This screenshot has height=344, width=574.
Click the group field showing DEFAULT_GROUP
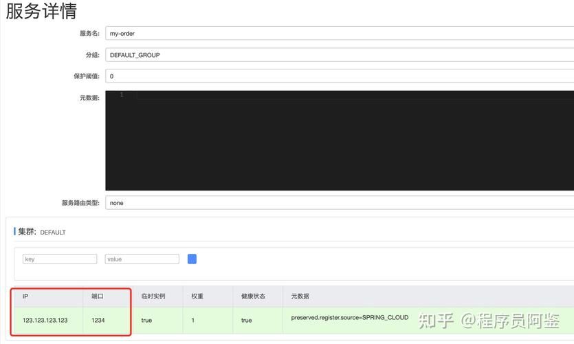(340, 55)
